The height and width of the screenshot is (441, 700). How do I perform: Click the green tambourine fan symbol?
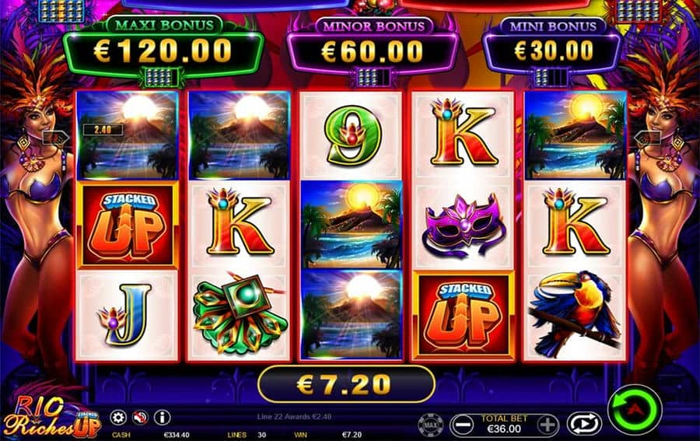237,315
